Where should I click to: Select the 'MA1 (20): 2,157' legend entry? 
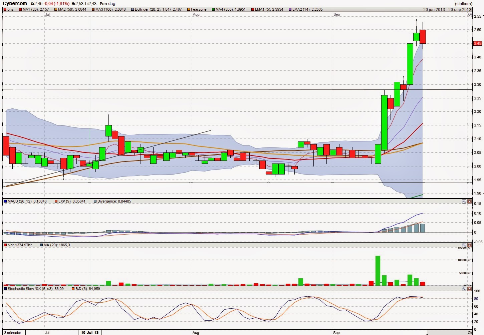tap(36, 9)
